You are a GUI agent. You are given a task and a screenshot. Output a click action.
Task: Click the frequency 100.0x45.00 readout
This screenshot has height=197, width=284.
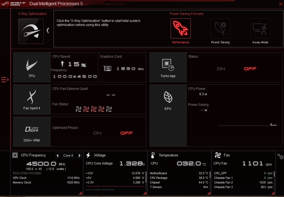[75, 77]
